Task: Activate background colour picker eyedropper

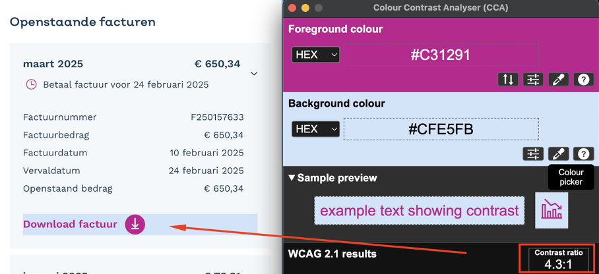Action: coord(559,153)
